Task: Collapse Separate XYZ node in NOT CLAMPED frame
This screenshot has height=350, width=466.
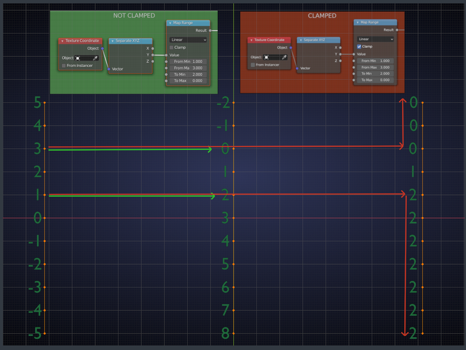Action: 112,41
